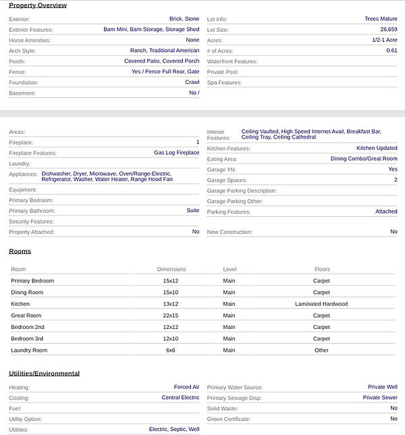Select the Garage Parking Description label
Image resolution: width=405 pixels, height=435 pixels.
pos(242,190)
